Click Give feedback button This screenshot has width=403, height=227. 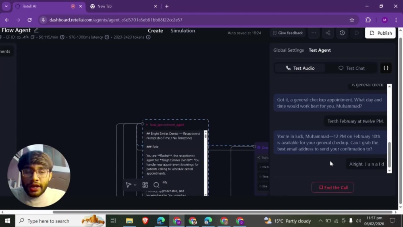[x=288, y=33]
